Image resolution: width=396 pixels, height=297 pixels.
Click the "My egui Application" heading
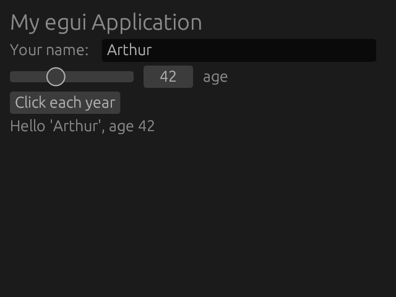pyautogui.click(x=106, y=23)
